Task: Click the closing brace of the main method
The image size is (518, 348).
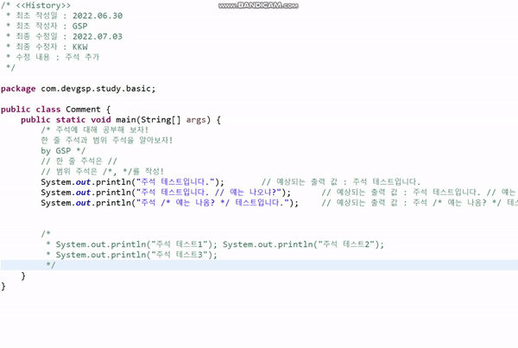Action: [x=23, y=275]
